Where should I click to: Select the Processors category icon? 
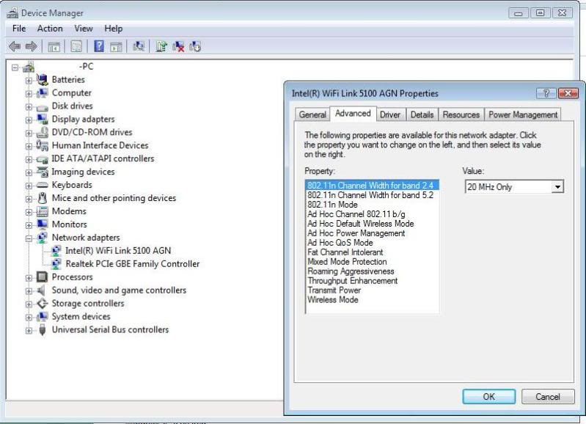pos(43,277)
